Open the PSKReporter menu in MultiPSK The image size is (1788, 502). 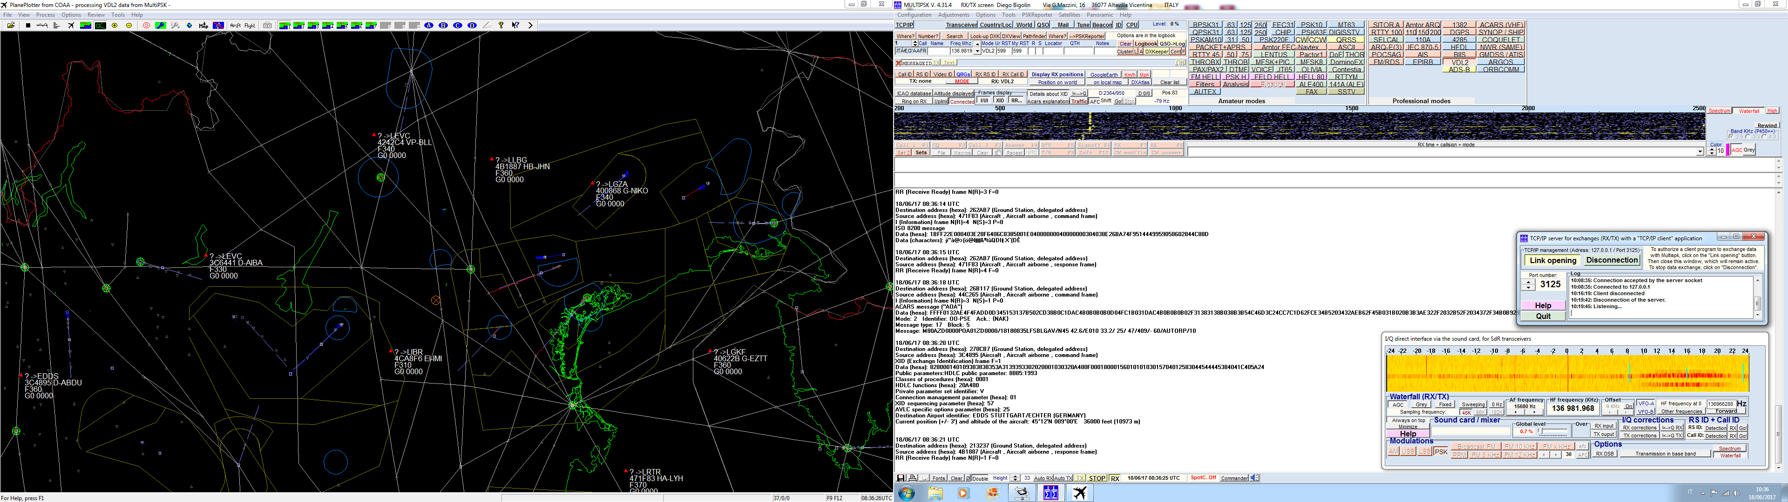coord(1036,14)
